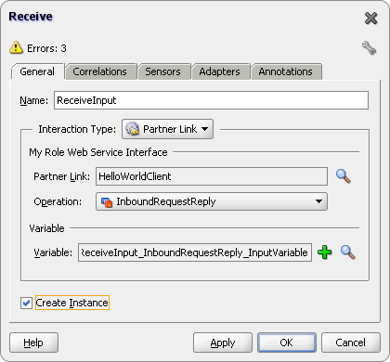Screen dimensions: 390x362
Task: Expand the Interaction Type dropdown
Action: click(x=167, y=129)
